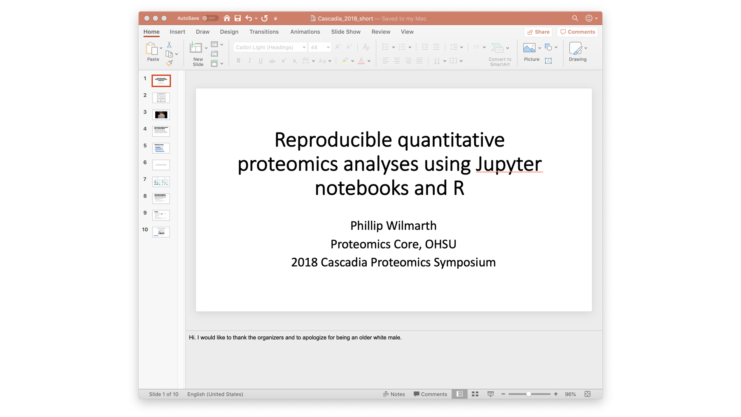The image size is (741, 417).
Task: Open the Transitions tab
Action: tap(264, 32)
